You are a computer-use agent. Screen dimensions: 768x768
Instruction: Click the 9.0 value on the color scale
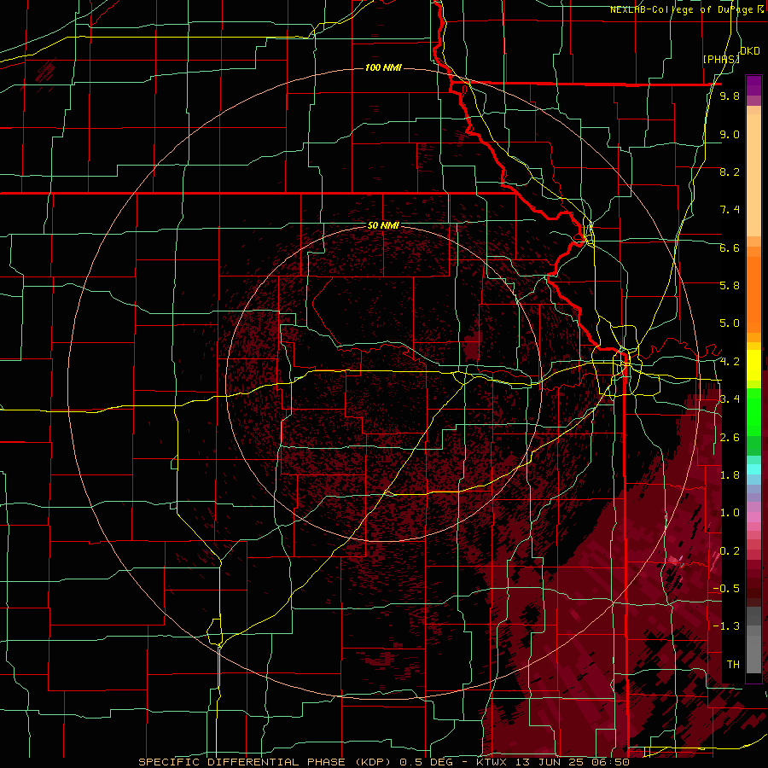click(730, 134)
